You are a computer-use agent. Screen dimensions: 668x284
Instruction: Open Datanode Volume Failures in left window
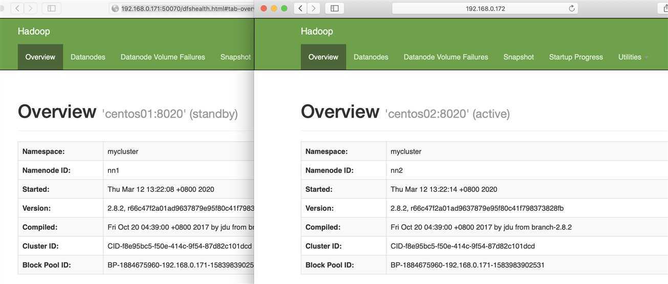[163, 57]
